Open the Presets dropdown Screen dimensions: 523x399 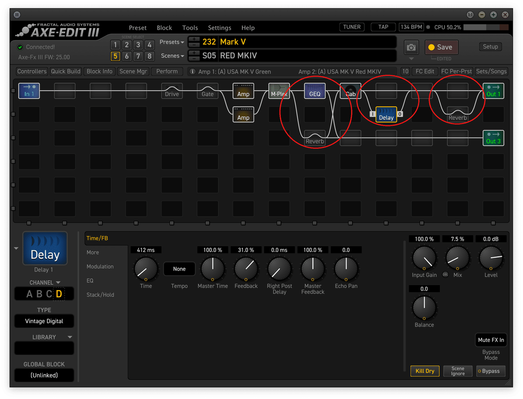(x=171, y=42)
